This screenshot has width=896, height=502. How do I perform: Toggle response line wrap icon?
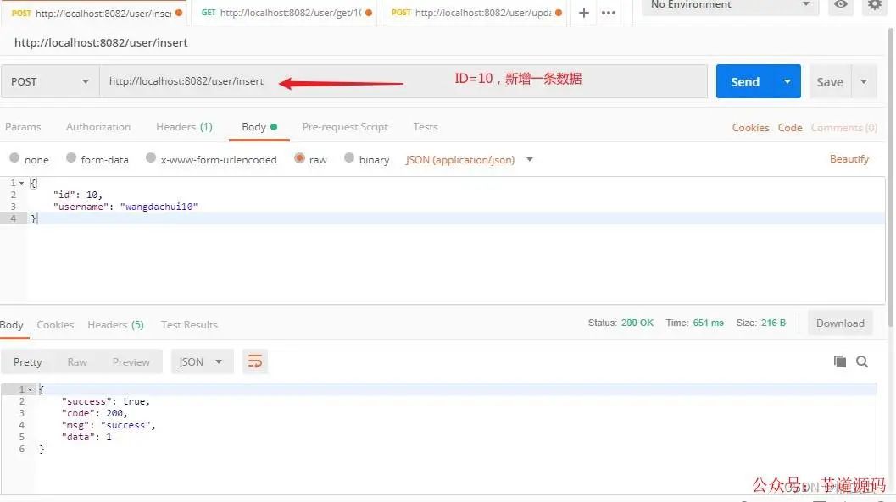click(x=255, y=361)
